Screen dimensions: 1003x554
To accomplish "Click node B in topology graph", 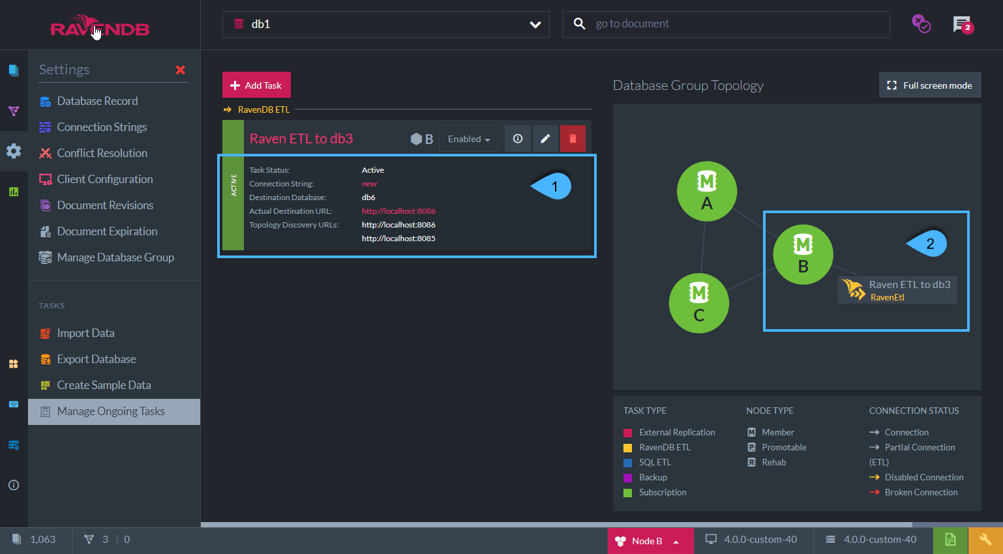I will pos(803,254).
